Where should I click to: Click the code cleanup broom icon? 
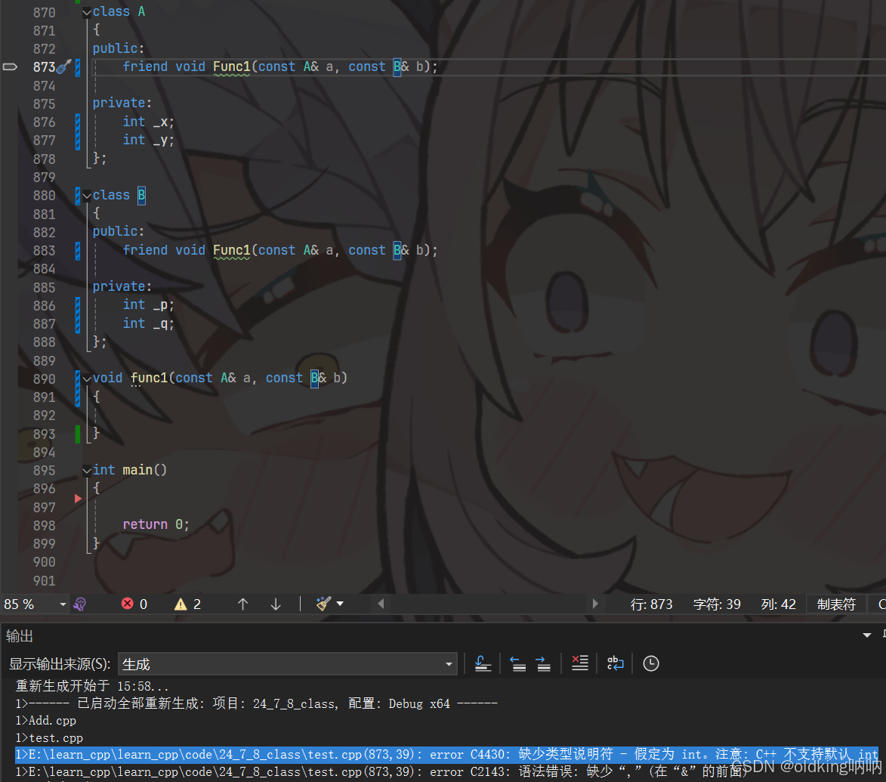tap(324, 604)
